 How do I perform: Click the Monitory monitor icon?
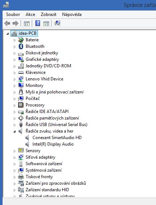21,85
